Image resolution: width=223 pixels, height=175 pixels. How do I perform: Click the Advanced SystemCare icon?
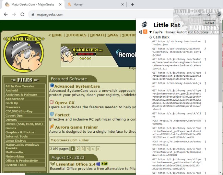point(52,85)
